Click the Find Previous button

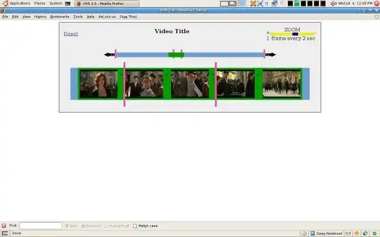91,226
